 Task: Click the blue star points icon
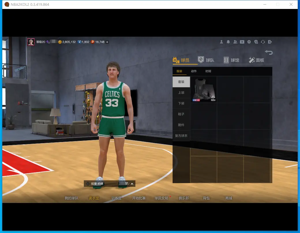79,42
